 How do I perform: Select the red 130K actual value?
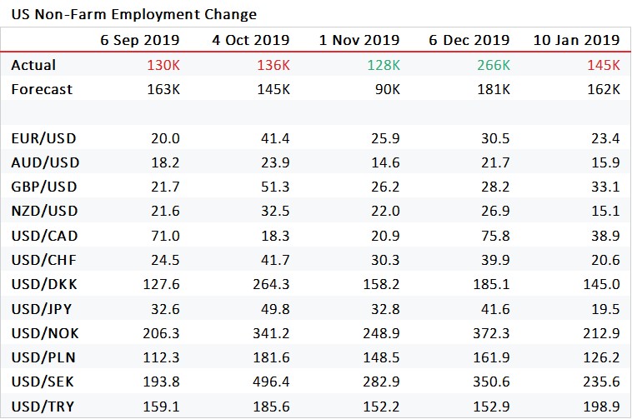tap(163, 65)
